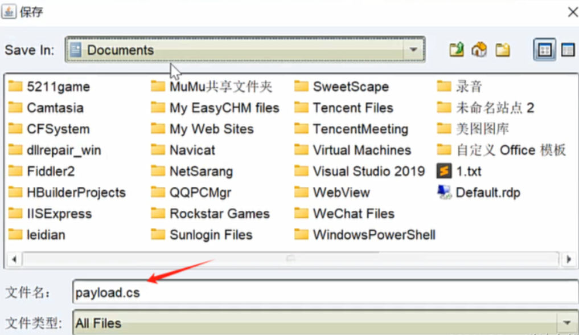The image size is (579, 335).
Task: Close the 保存 dialog window
Action: tap(572, 12)
